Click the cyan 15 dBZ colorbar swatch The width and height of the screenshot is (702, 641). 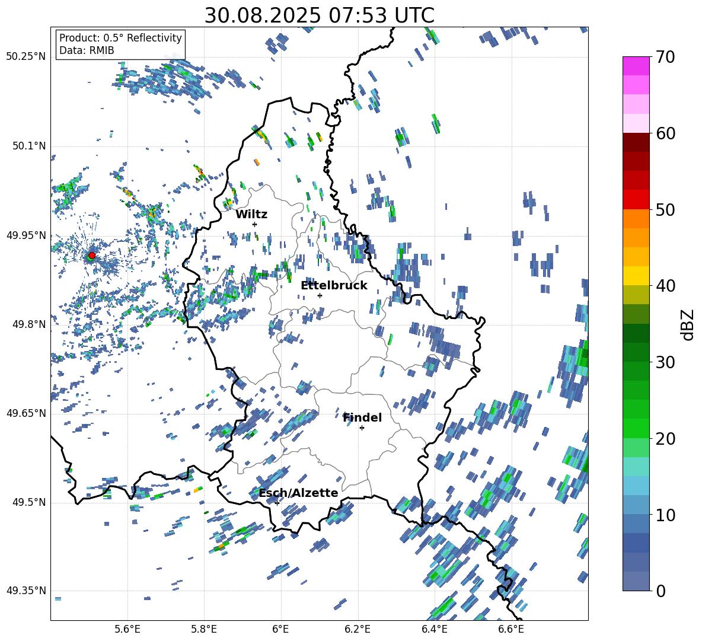click(x=636, y=467)
